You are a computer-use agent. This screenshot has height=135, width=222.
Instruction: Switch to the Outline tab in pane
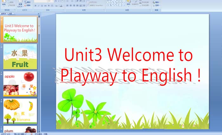tap(10, 14)
